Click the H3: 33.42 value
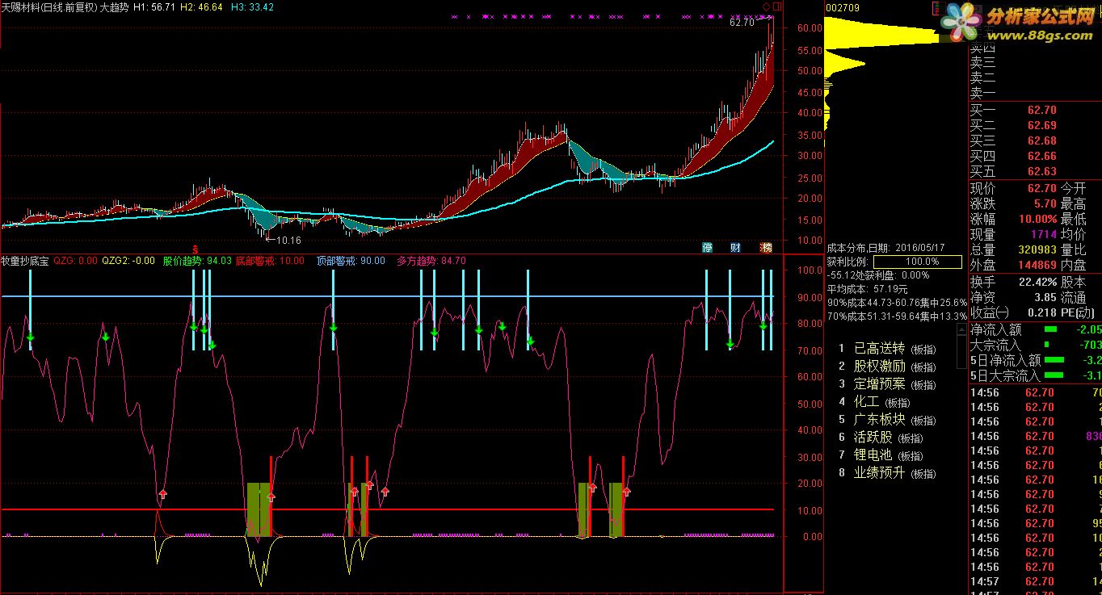 click(x=252, y=7)
